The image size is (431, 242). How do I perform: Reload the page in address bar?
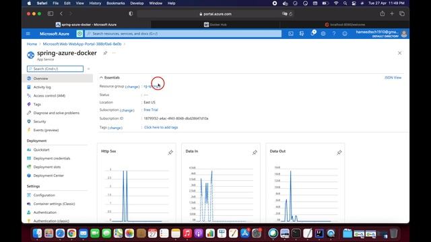tap(290, 13)
